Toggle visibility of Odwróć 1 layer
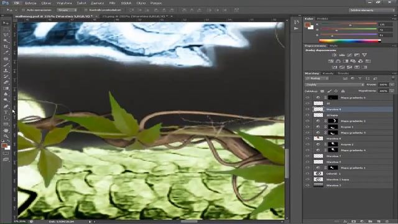This screenshot has height=224, width=398. click(307, 174)
